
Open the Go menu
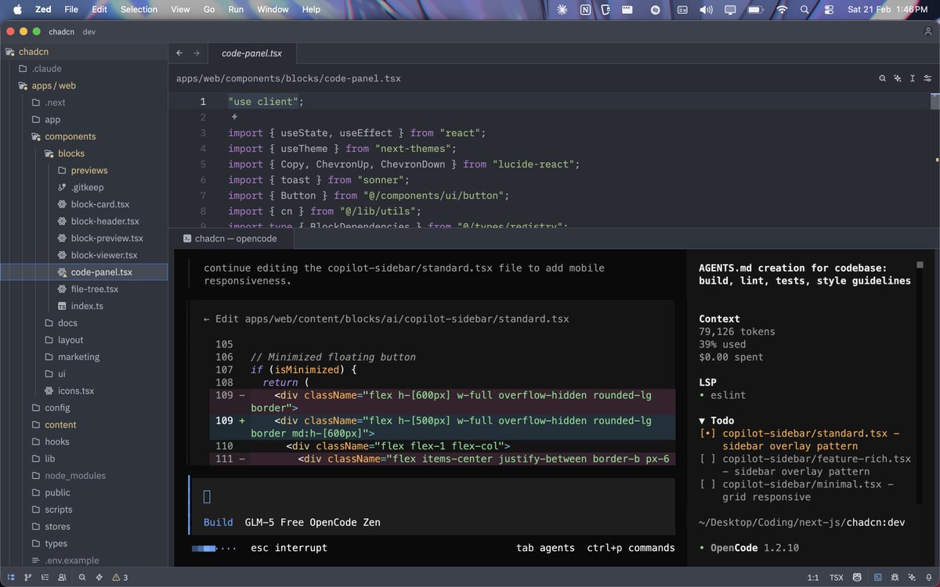click(x=209, y=9)
